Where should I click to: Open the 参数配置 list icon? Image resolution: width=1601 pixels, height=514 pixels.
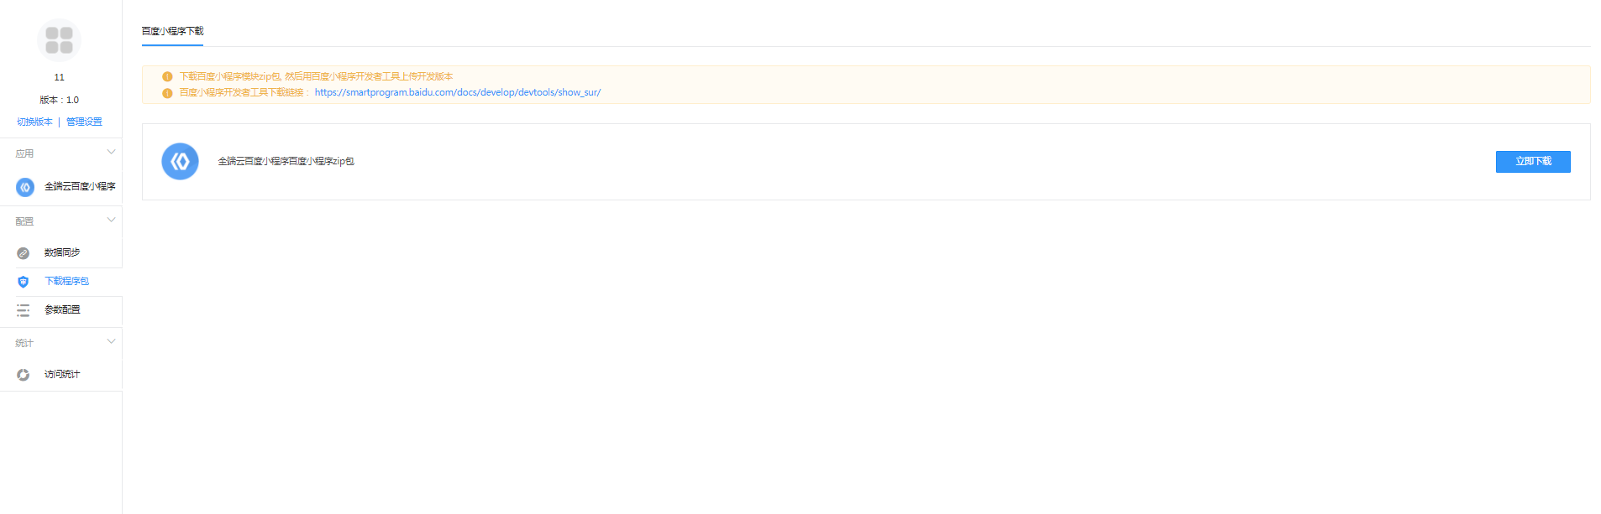[24, 310]
